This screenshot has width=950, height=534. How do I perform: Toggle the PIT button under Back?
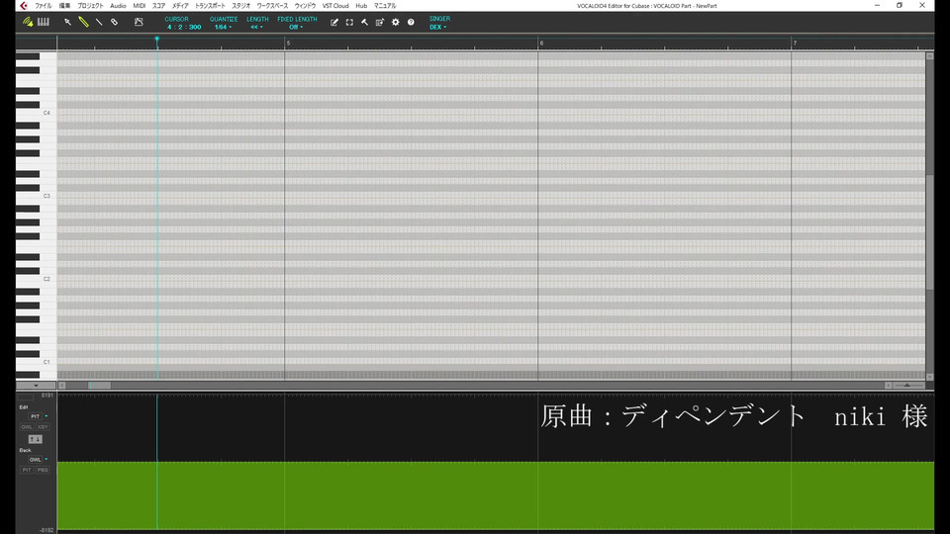tap(27, 470)
